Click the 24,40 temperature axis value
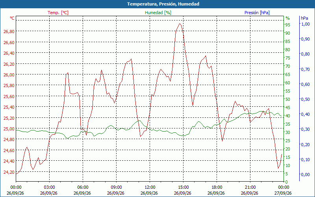 coord(9,161)
